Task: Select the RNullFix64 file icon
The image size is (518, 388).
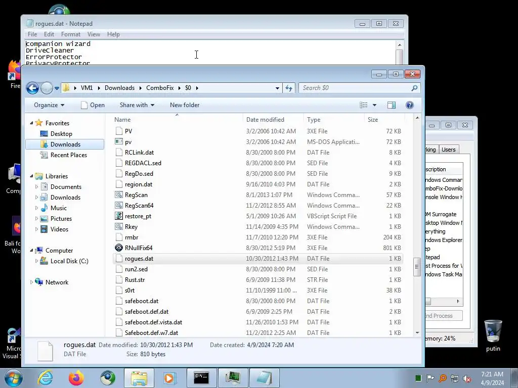Action: tap(118, 248)
